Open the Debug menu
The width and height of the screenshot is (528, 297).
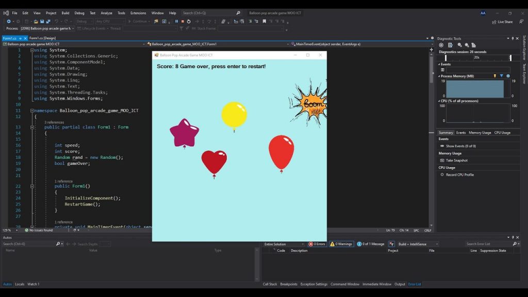click(x=79, y=13)
